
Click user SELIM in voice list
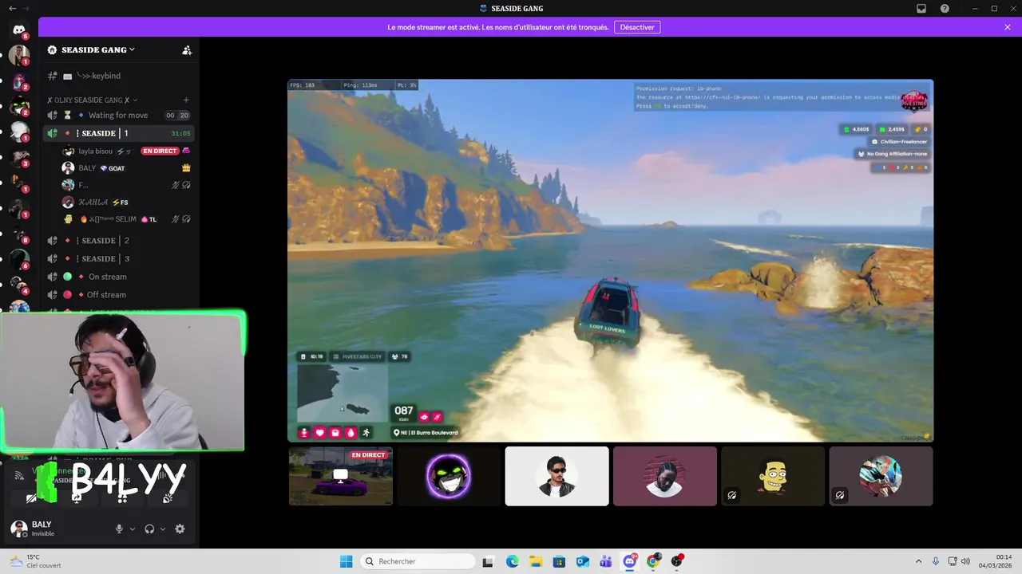pyautogui.click(x=127, y=219)
